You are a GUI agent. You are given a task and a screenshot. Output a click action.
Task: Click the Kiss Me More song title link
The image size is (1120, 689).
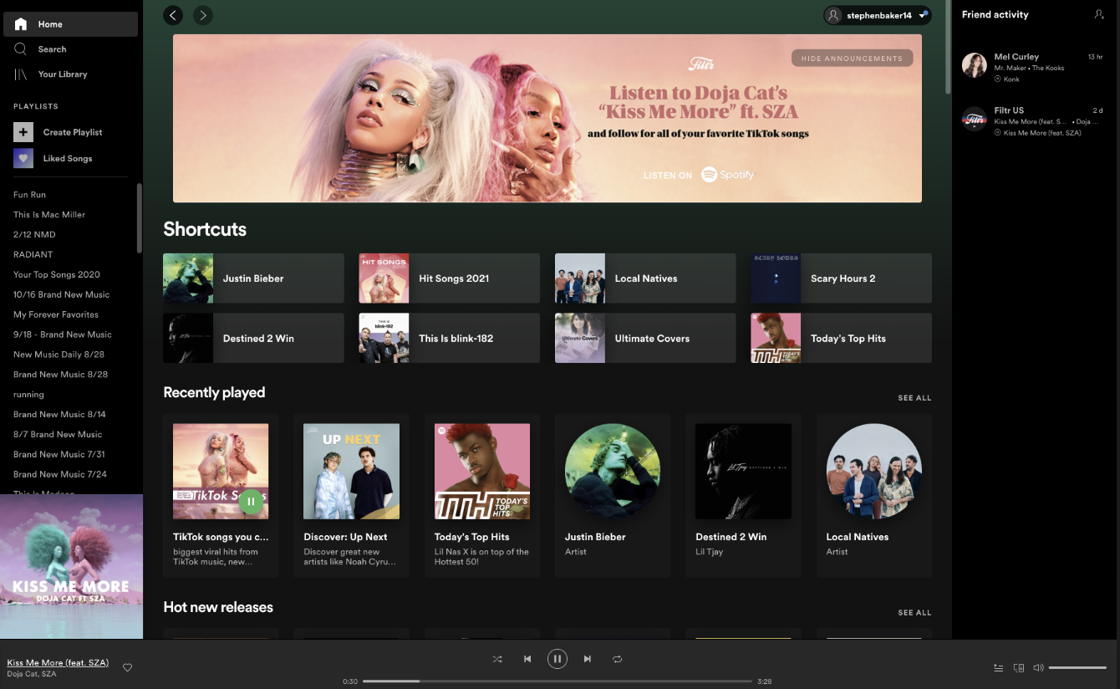click(58, 662)
